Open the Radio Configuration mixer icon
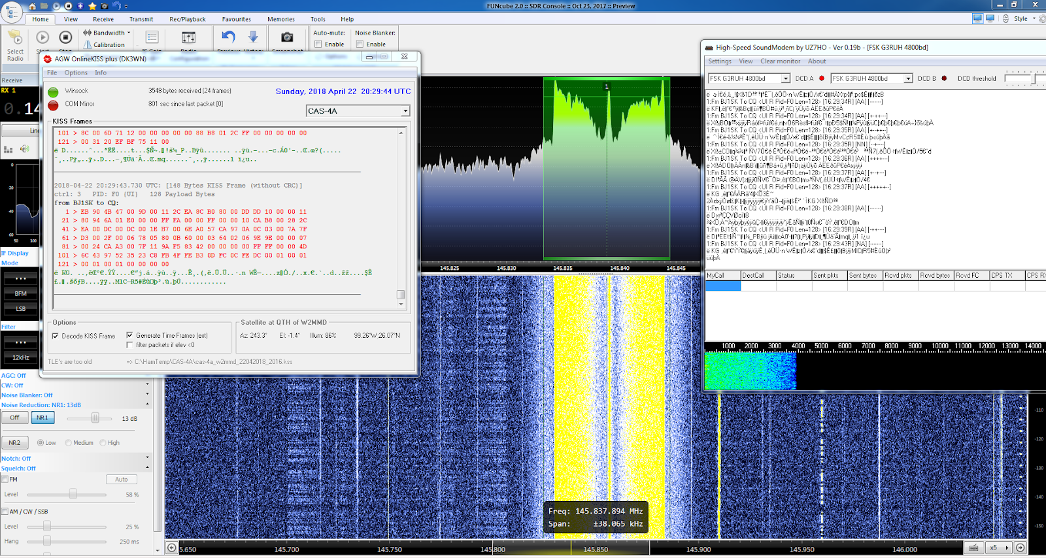Viewport: 1046px width, 558px height. 188,37
